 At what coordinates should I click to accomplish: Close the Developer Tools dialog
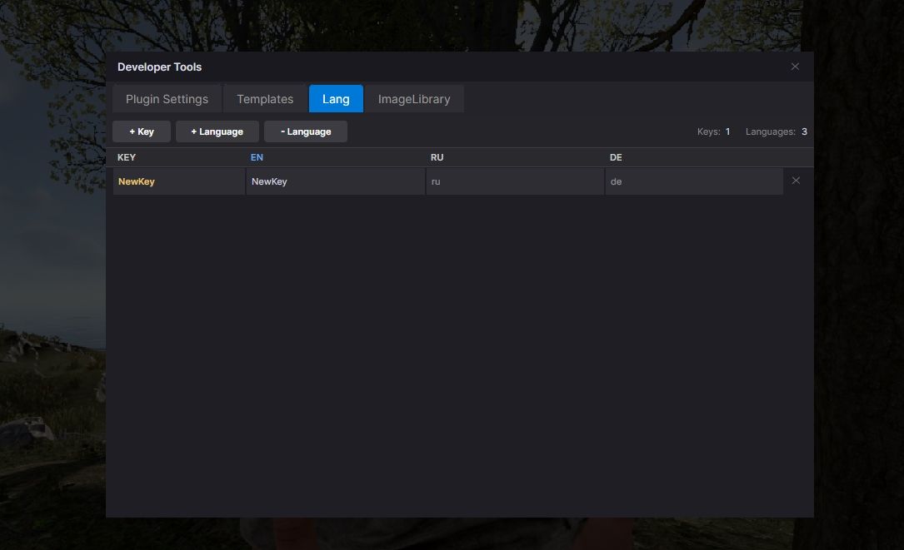pos(795,67)
